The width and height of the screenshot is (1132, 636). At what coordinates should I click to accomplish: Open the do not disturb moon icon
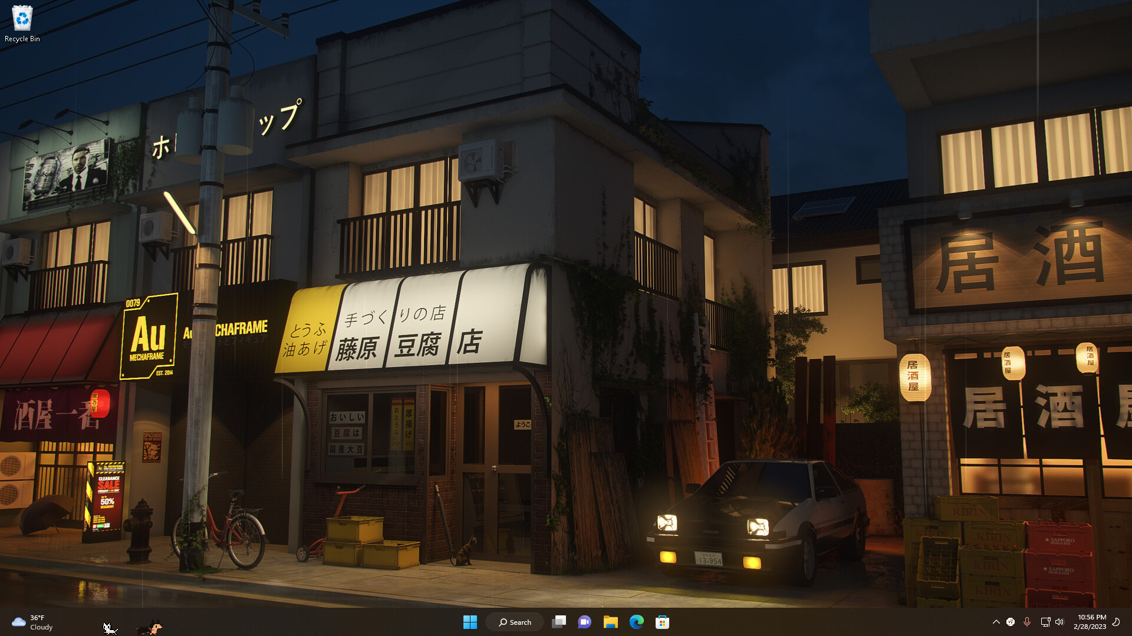coord(1116,622)
